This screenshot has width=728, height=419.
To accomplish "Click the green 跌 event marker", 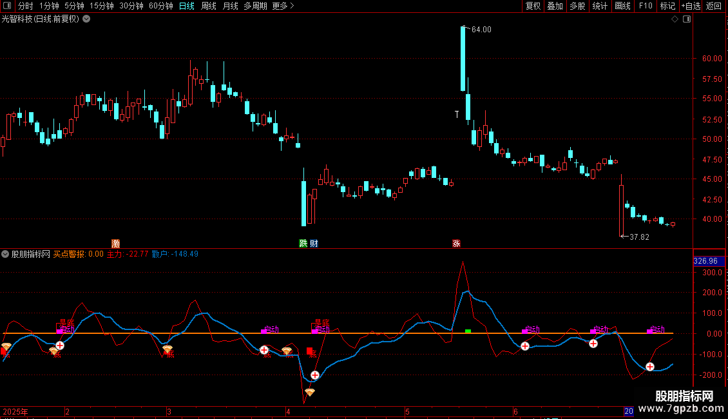I will (303, 244).
